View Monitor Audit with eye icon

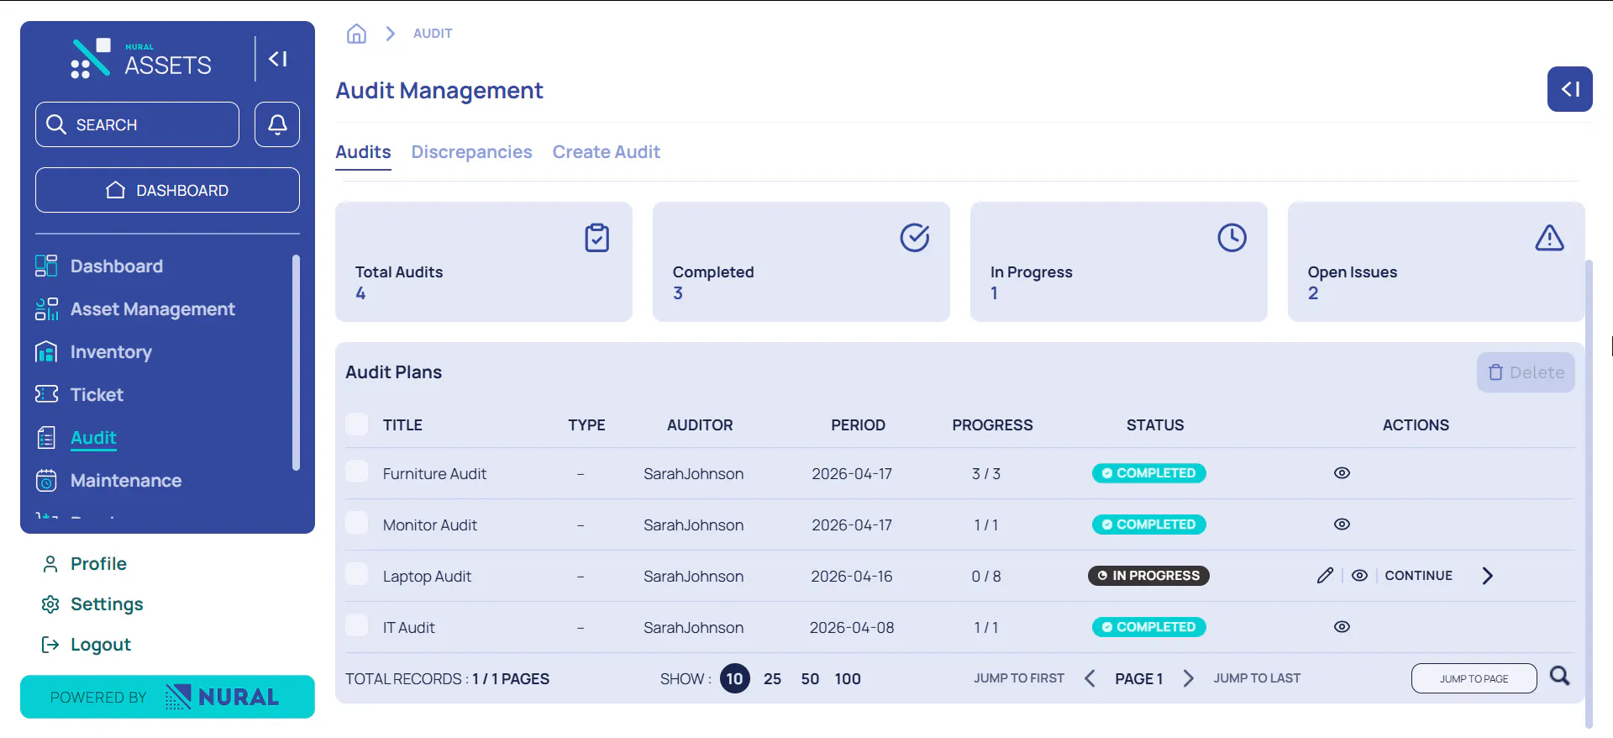(1342, 525)
